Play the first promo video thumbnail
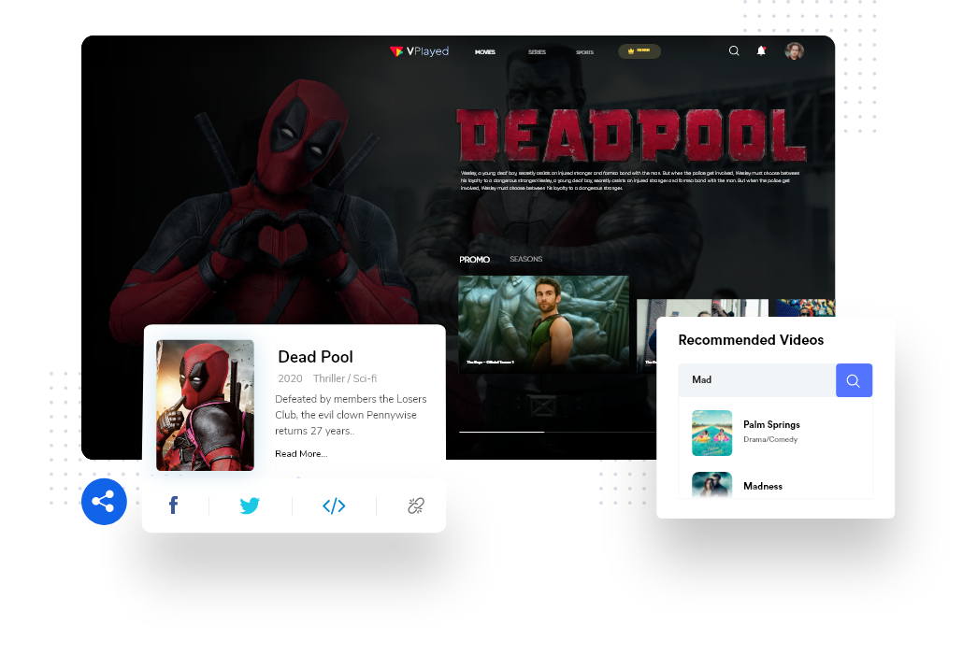The width and height of the screenshot is (977, 655). point(543,324)
